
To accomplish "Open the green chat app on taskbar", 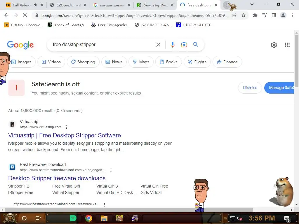I will [73, 218].
